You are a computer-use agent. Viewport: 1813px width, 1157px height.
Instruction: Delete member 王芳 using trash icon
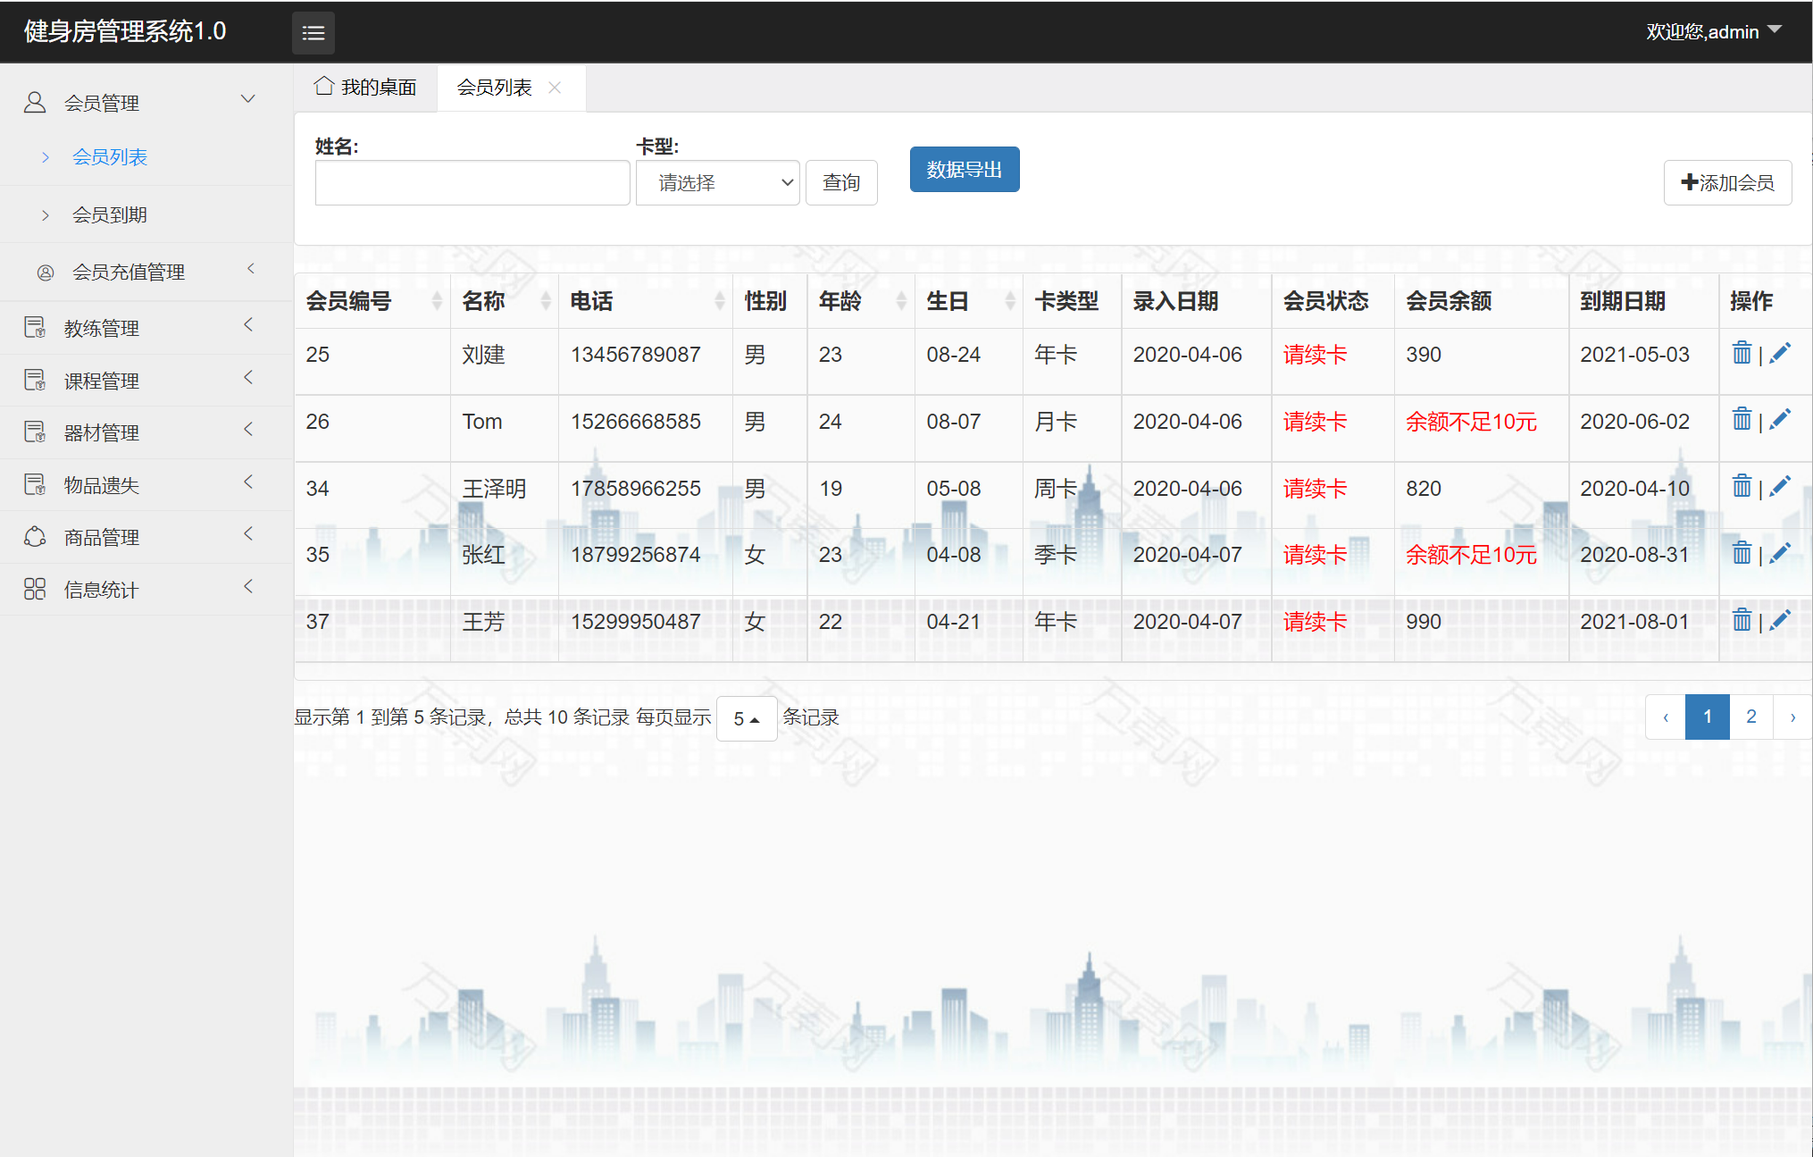(x=1741, y=620)
